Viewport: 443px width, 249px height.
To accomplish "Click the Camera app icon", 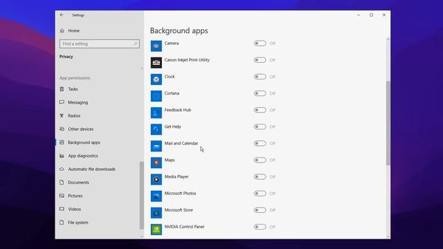I will [x=156, y=46].
